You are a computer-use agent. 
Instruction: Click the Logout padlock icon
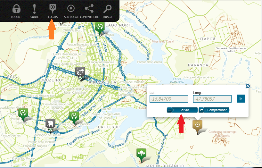tap(16, 9)
